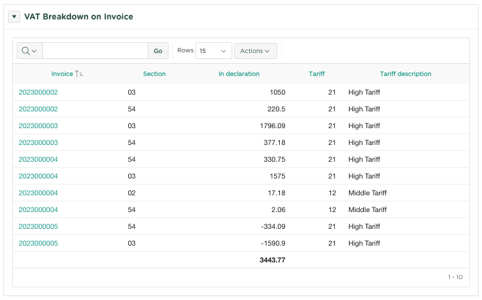Screen dimensions: 482x300
Task: Open invoice 2023000003 with amount 377.18
Action: pyautogui.click(x=38, y=142)
